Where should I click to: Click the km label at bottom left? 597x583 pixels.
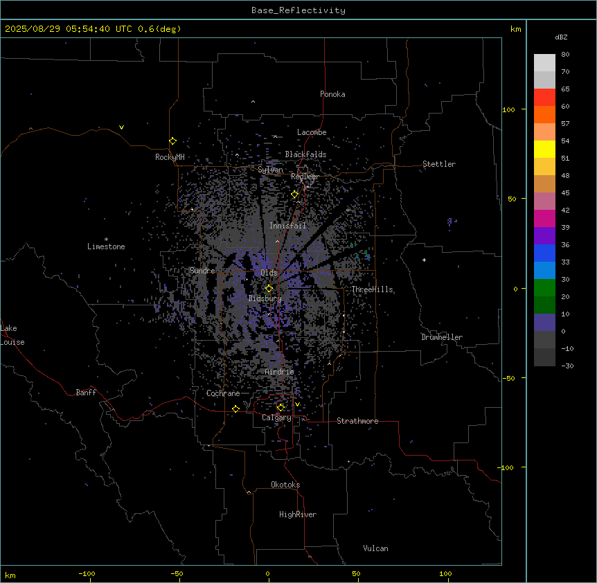[x=10, y=575]
